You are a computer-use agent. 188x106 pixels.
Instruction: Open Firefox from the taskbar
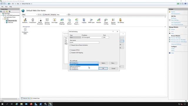click(31, 104)
